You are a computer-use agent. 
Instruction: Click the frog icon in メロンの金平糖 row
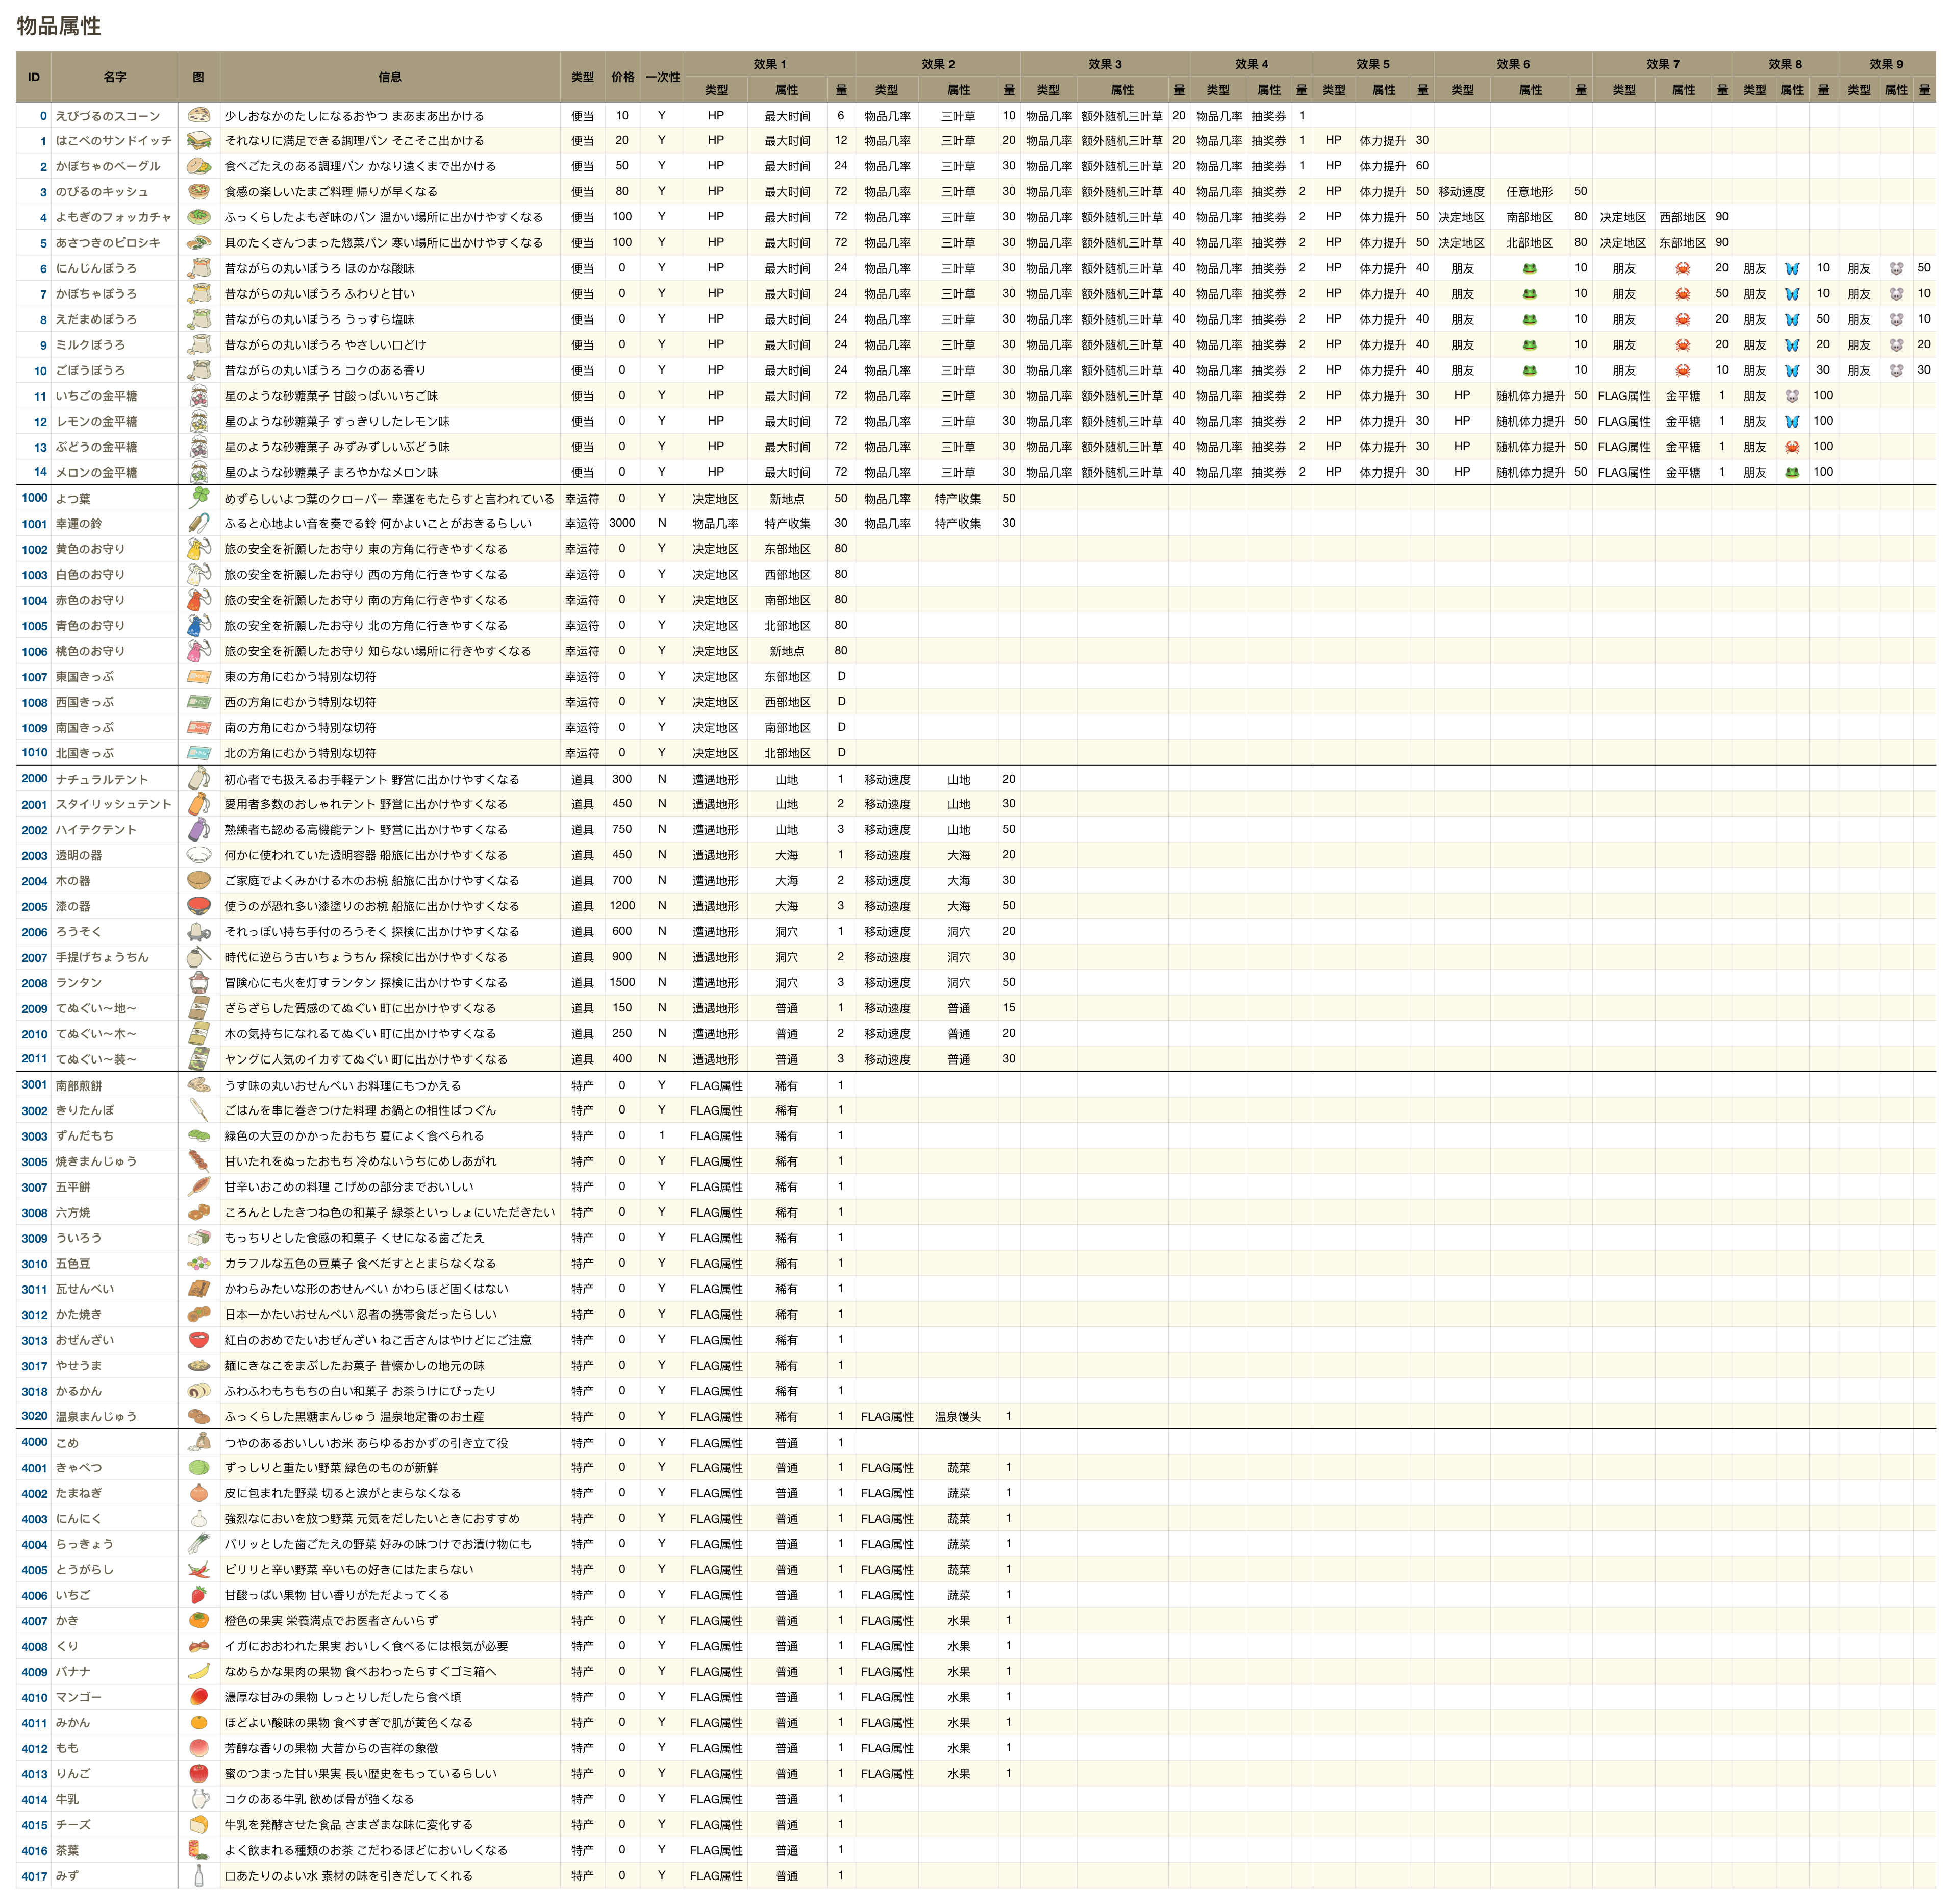point(1791,472)
